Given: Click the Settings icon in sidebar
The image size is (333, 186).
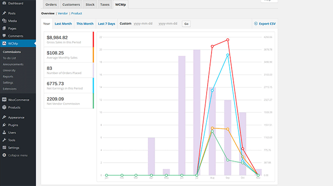Looking at the screenshot, I should pos(4,147).
